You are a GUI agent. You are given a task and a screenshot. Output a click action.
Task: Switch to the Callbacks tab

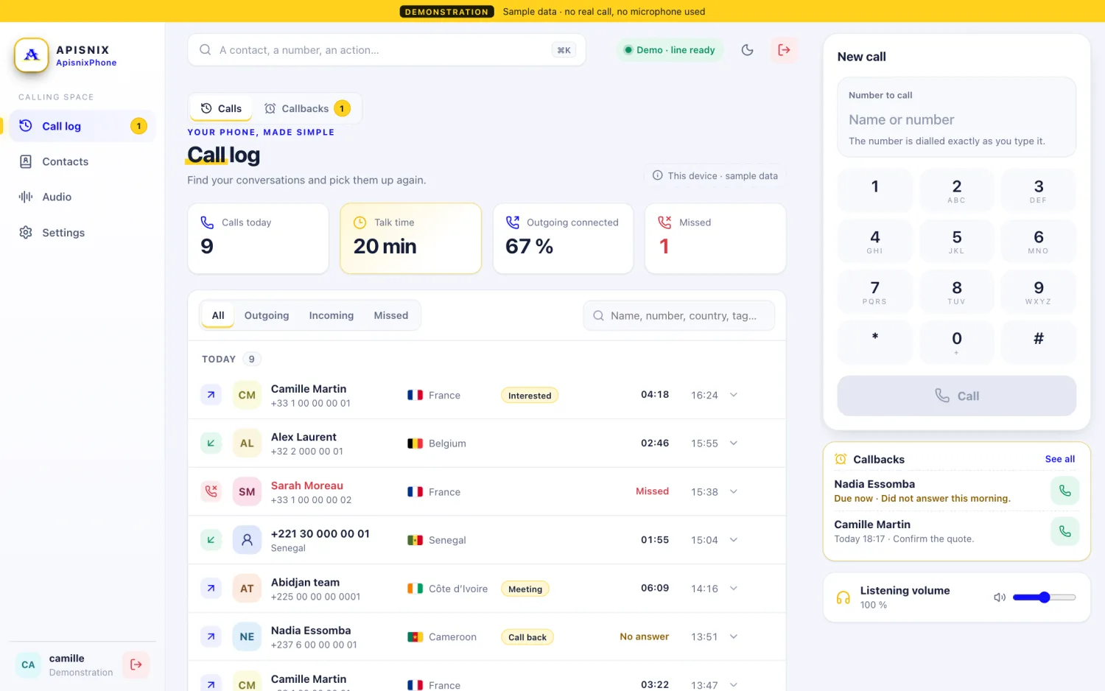pyautogui.click(x=307, y=108)
